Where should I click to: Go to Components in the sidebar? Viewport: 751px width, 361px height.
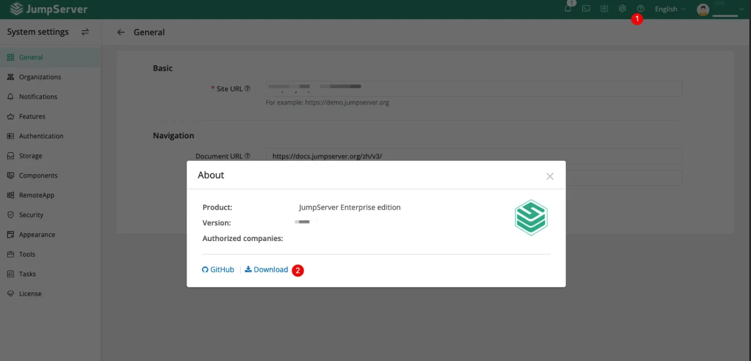click(50, 175)
